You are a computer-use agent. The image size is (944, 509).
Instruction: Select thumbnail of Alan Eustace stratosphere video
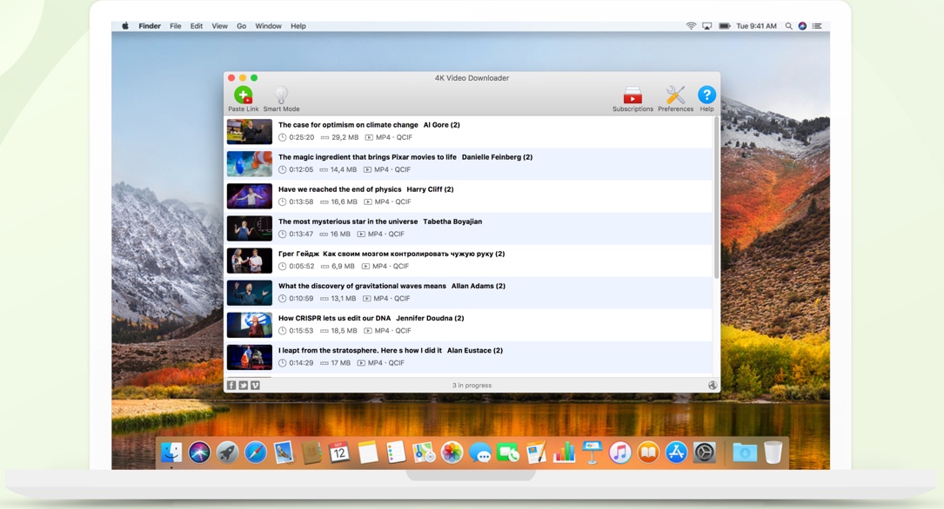pos(249,357)
